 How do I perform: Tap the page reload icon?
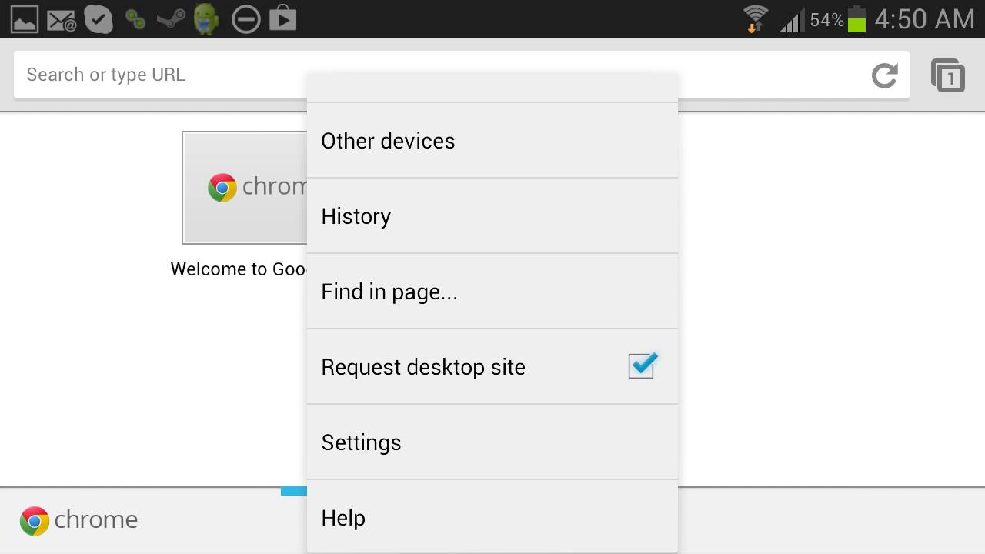click(884, 75)
